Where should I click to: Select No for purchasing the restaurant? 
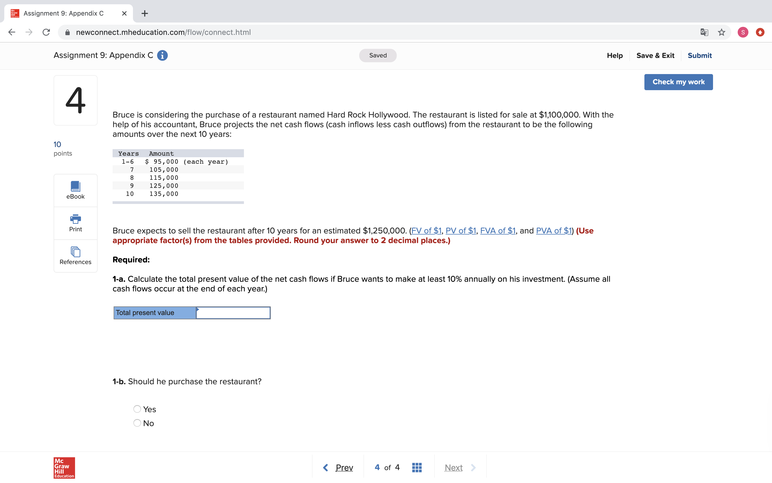click(137, 423)
